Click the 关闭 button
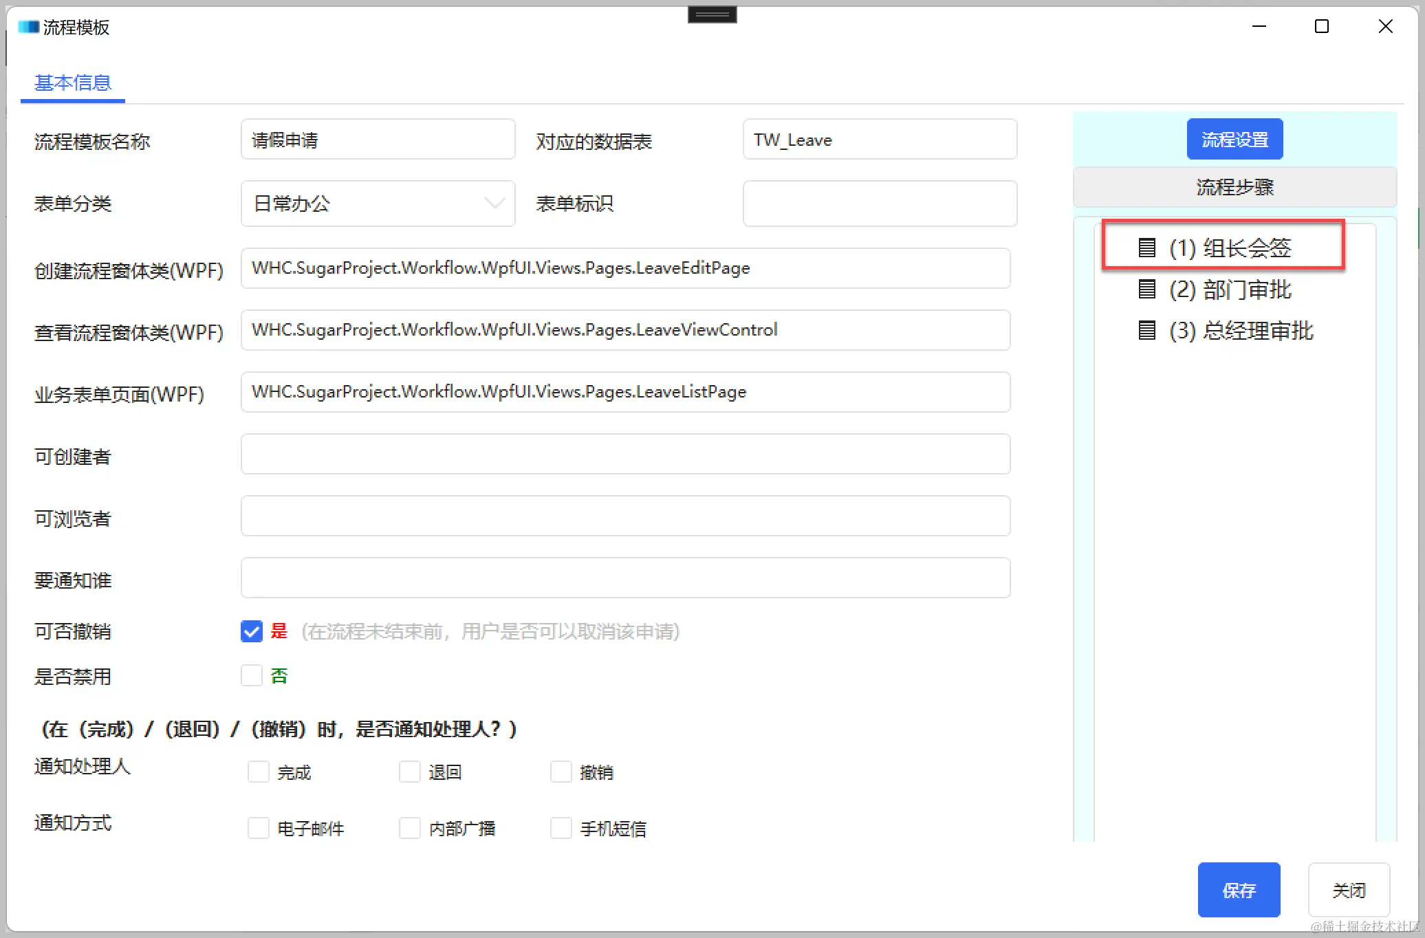 [x=1348, y=891]
